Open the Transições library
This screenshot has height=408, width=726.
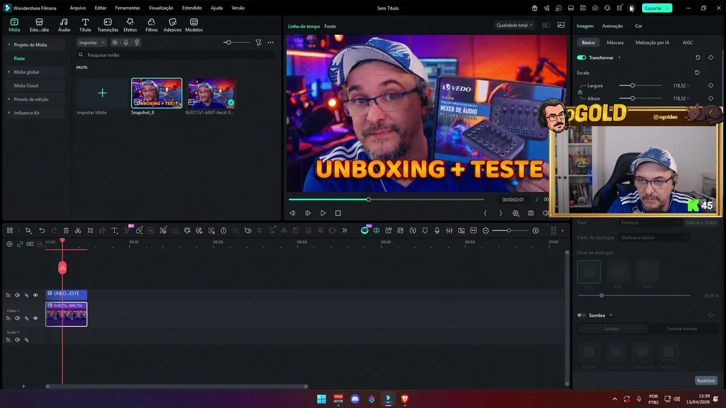[x=108, y=25]
